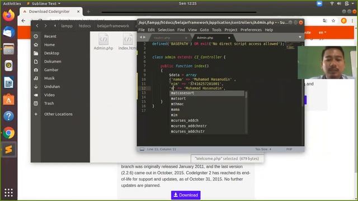
Task: Go back in Files navigation
Action: (x=37, y=26)
